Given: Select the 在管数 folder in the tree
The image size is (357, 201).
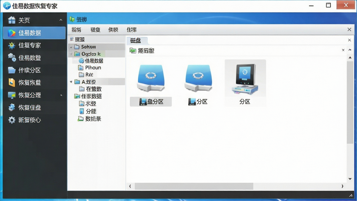Looking at the screenshot, I should (90, 89).
